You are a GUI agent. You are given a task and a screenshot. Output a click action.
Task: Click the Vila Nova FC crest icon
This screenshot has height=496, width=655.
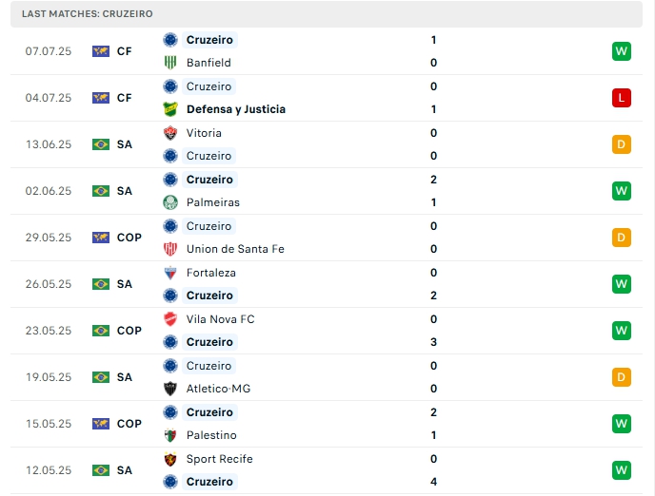pos(170,319)
